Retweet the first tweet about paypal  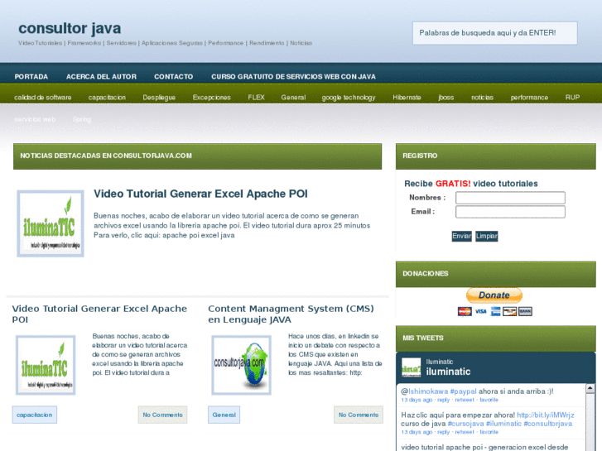click(465, 400)
